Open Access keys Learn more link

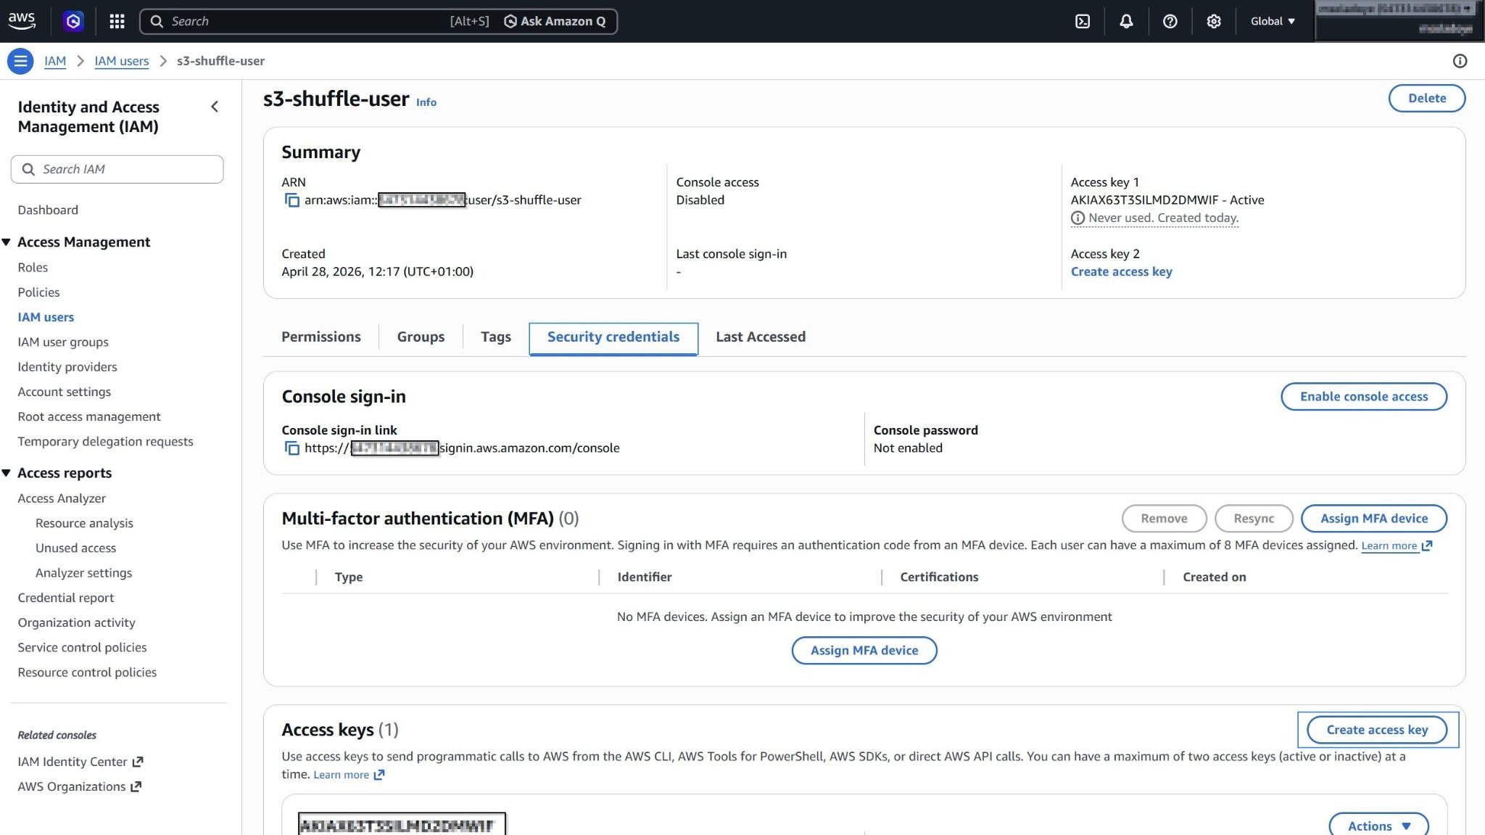(x=349, y=775)
